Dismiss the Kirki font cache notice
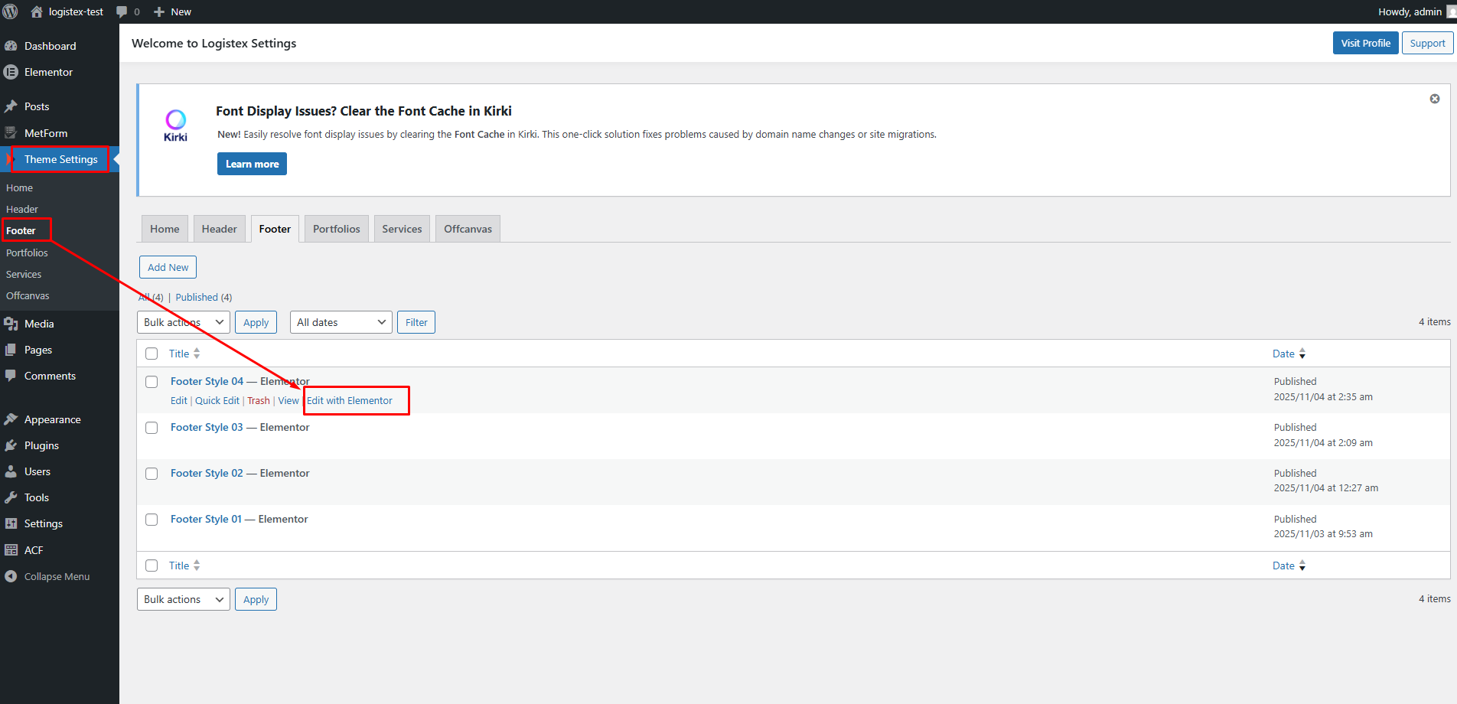1457x704 pixels. click(x=1435, y=99)
